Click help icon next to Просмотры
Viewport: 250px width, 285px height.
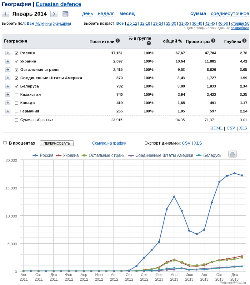pos(213,41)
